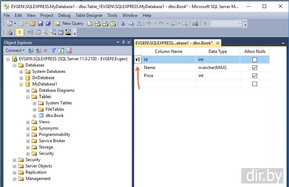Expand the System Databases node
This screenshot has height=187, width=289.
pyautogui.click(x=21, y=71)
